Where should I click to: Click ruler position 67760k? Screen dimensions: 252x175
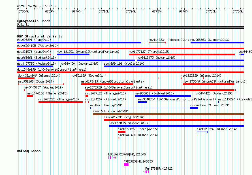[x=238, y=11]
